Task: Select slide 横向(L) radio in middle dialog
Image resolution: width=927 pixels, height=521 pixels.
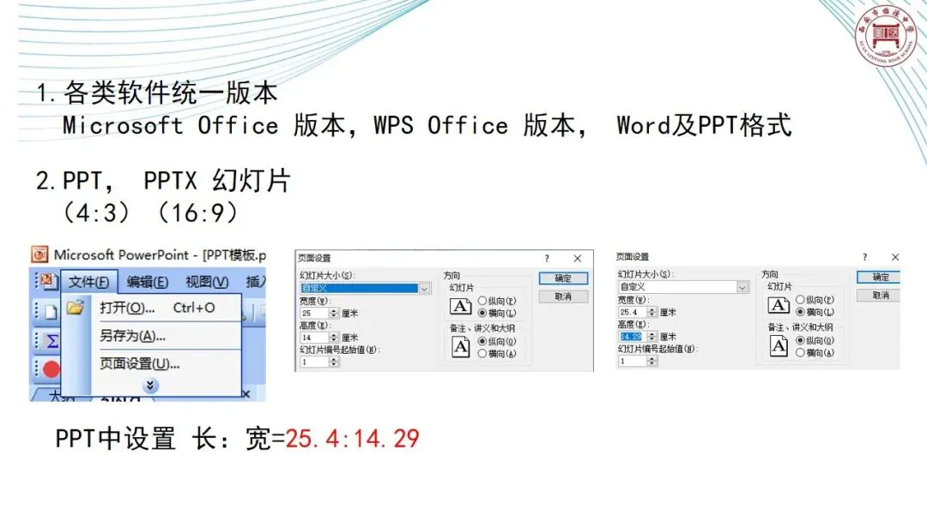Action: click(x=482, y=313)
